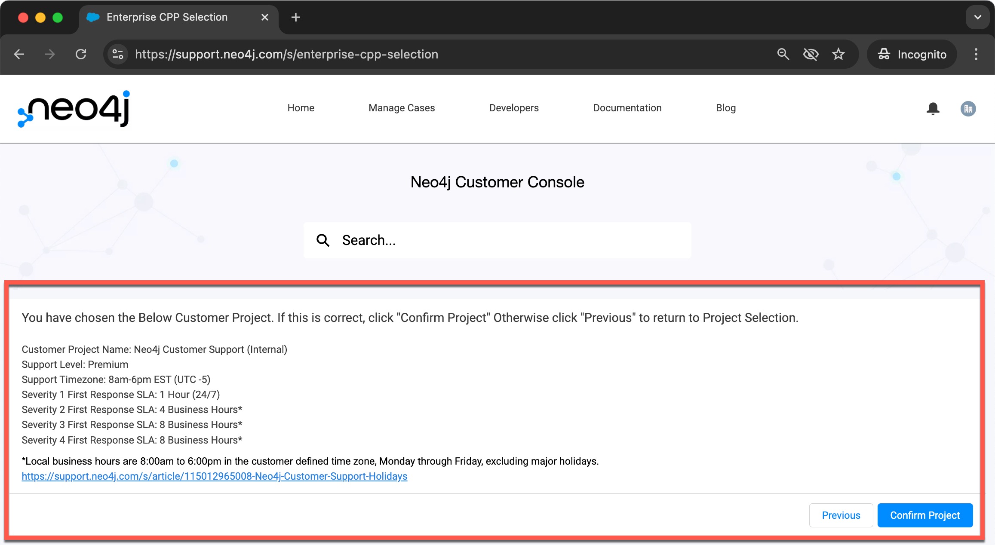Open the browser three-dot menu
The width and height of the screenshot is (995, 545).
click(976, 54)
